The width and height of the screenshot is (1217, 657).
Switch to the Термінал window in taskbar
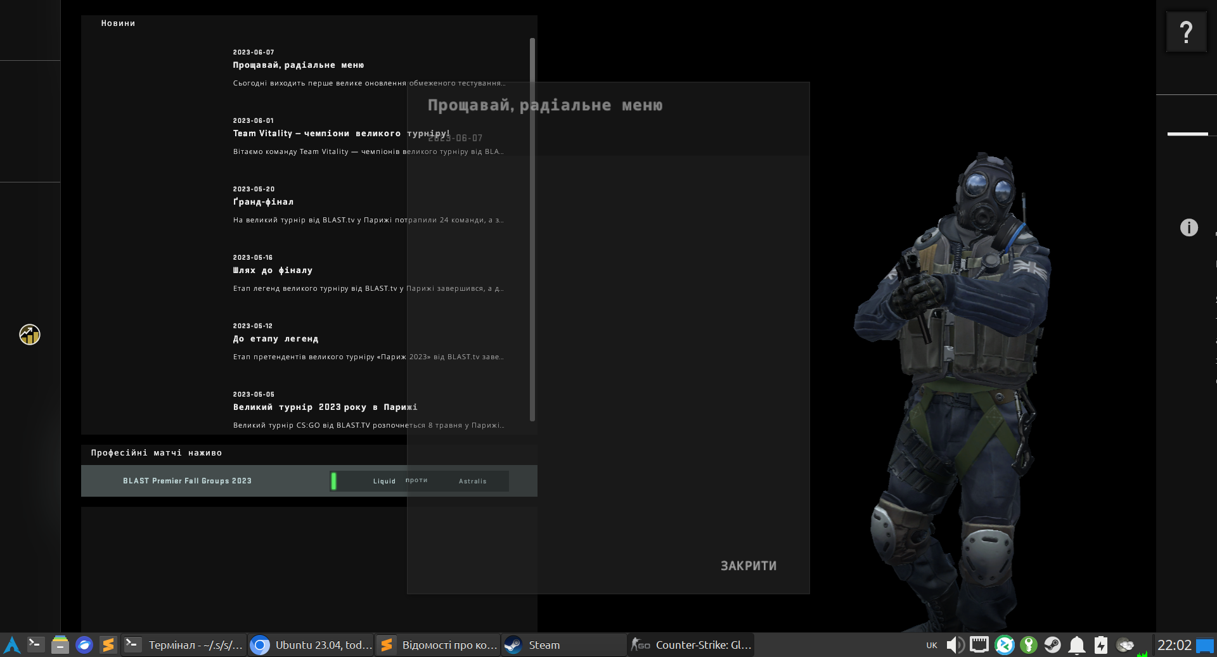point(184,644)
